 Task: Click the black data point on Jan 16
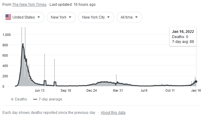click(x=196, y=82)
